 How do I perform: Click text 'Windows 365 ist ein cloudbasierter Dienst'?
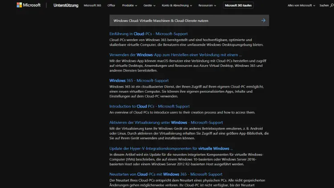tap(142, 87)
